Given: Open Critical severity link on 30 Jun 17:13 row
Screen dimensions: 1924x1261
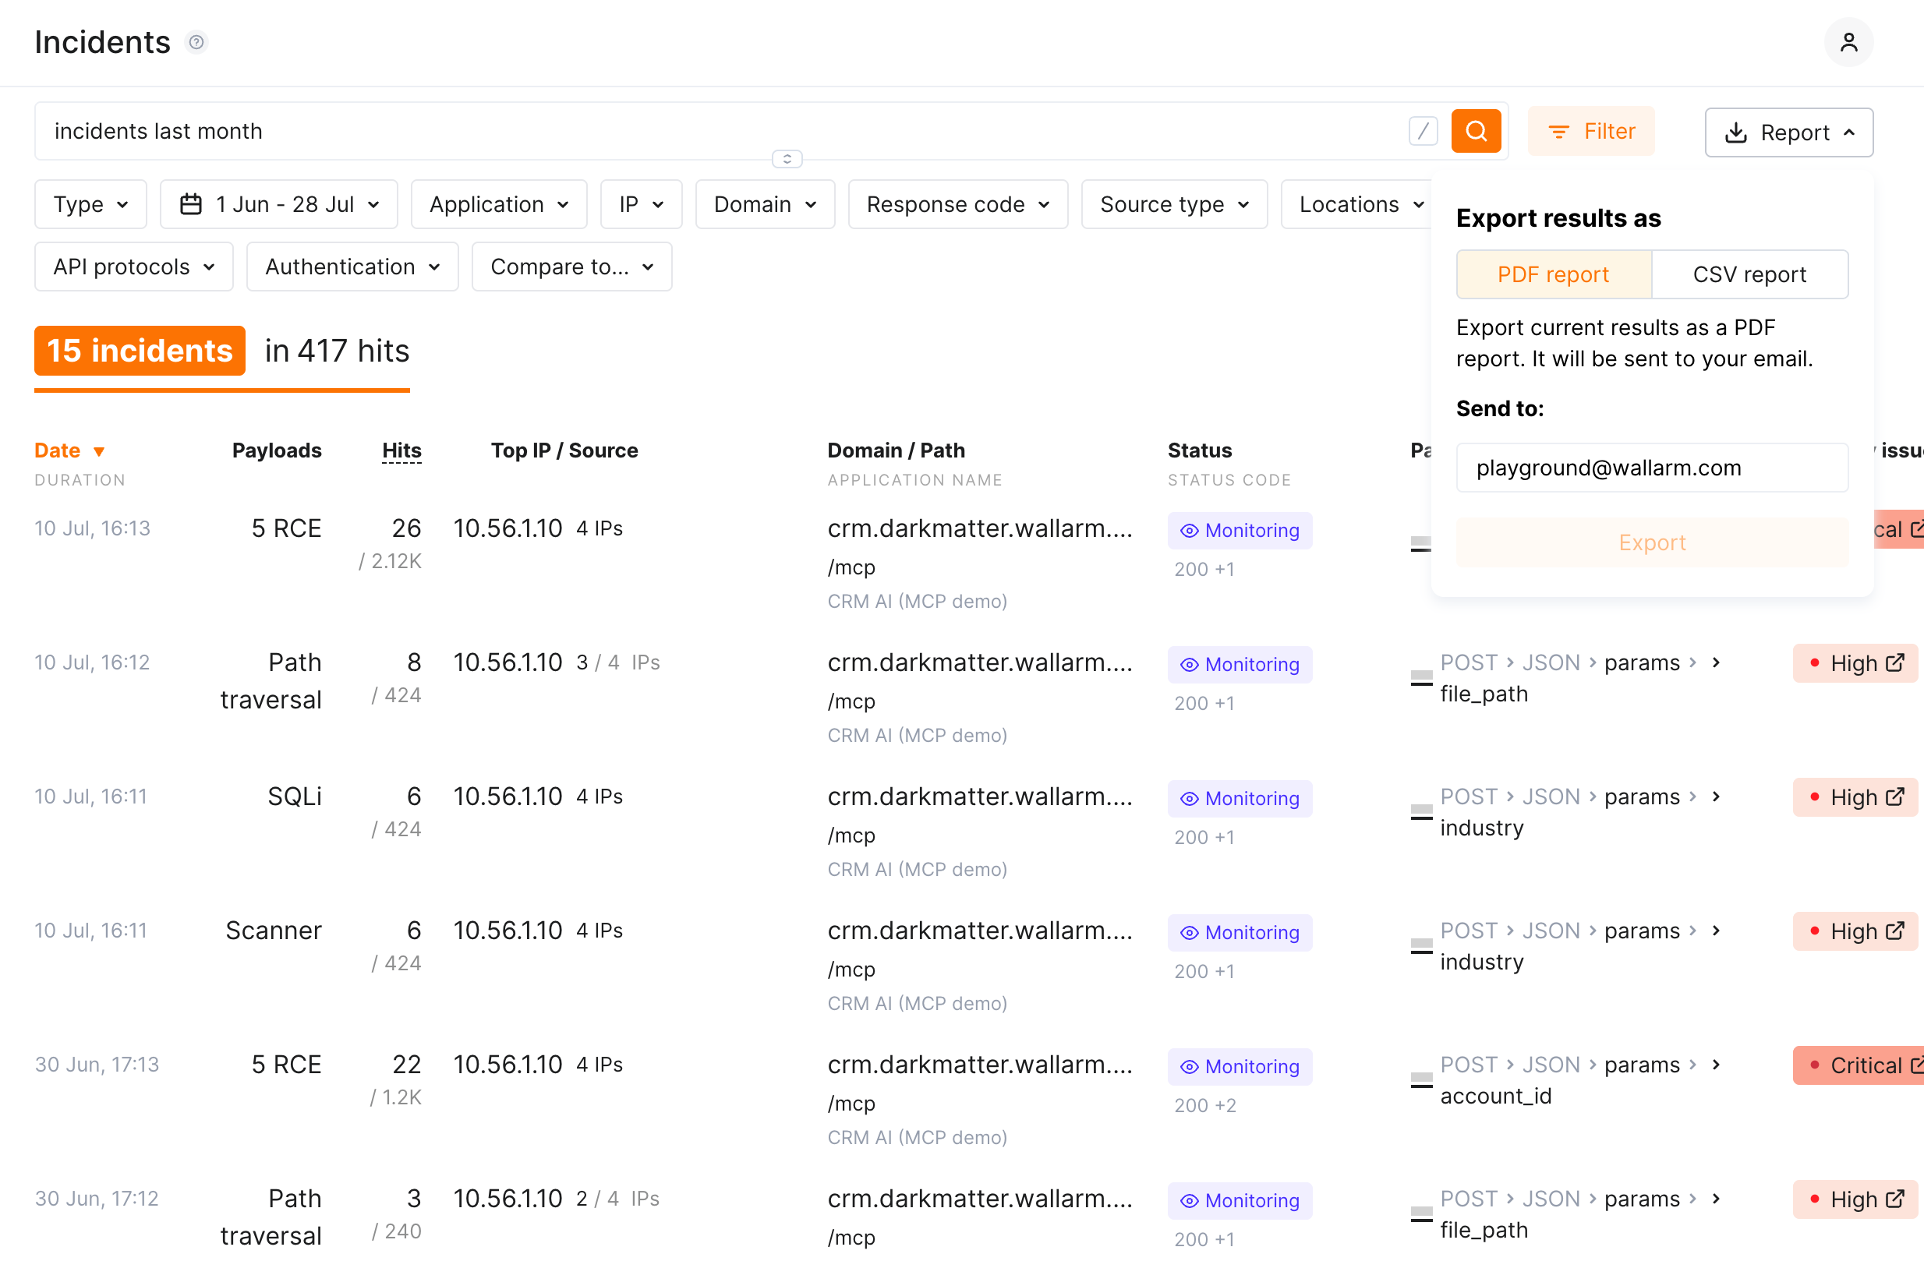Looking at the screenshot, I should point(1859,1066).
